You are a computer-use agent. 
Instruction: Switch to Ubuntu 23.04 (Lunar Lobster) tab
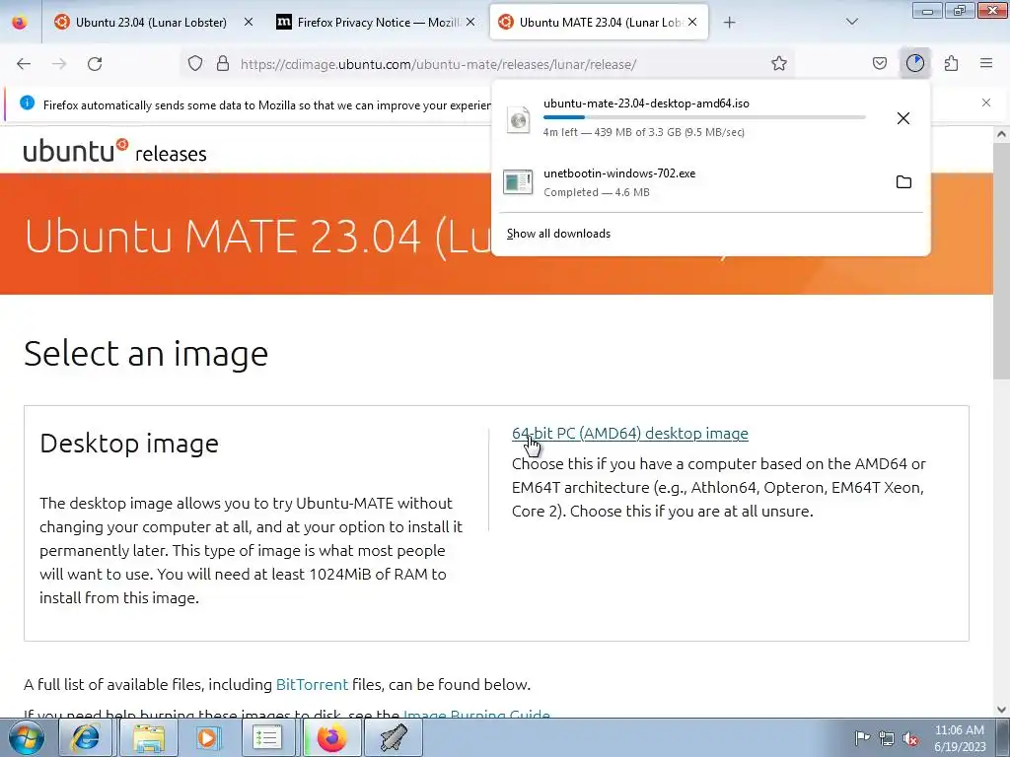tap(151, 23)
